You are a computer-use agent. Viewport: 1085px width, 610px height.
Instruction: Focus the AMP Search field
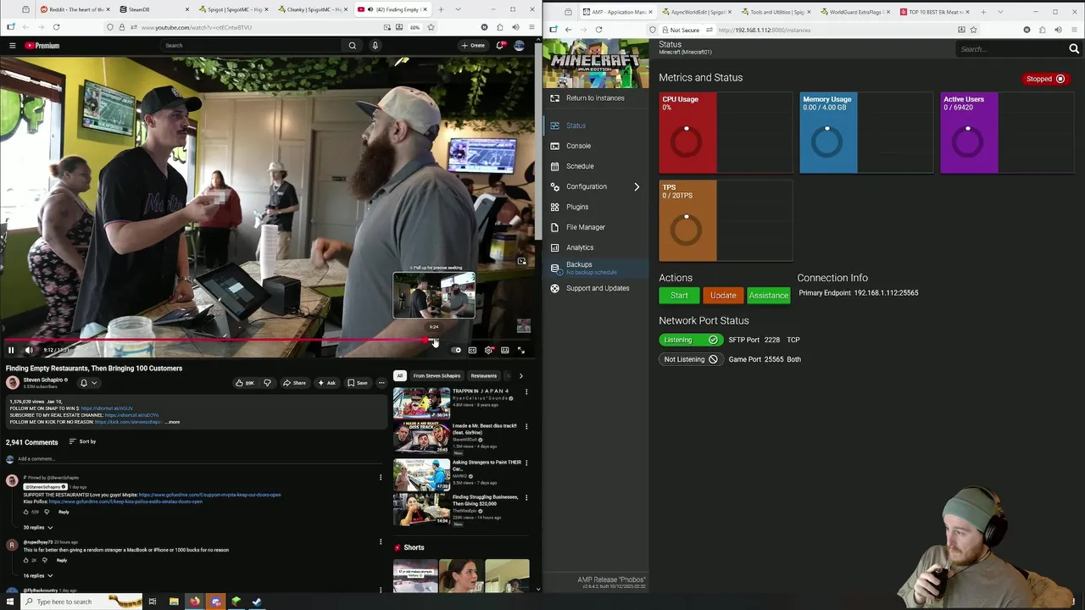(x=1010, y=49)
